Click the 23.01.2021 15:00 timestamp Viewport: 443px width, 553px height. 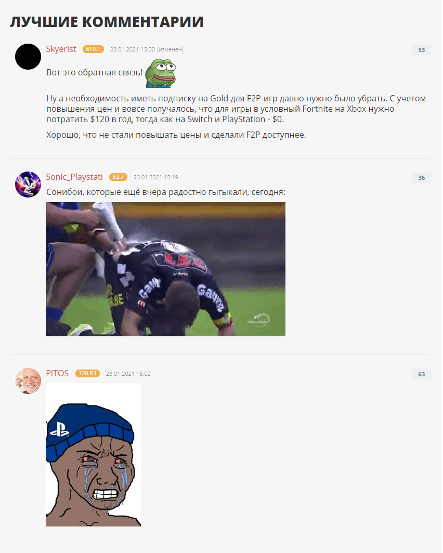pyautogui.click(x=132, y=49)
